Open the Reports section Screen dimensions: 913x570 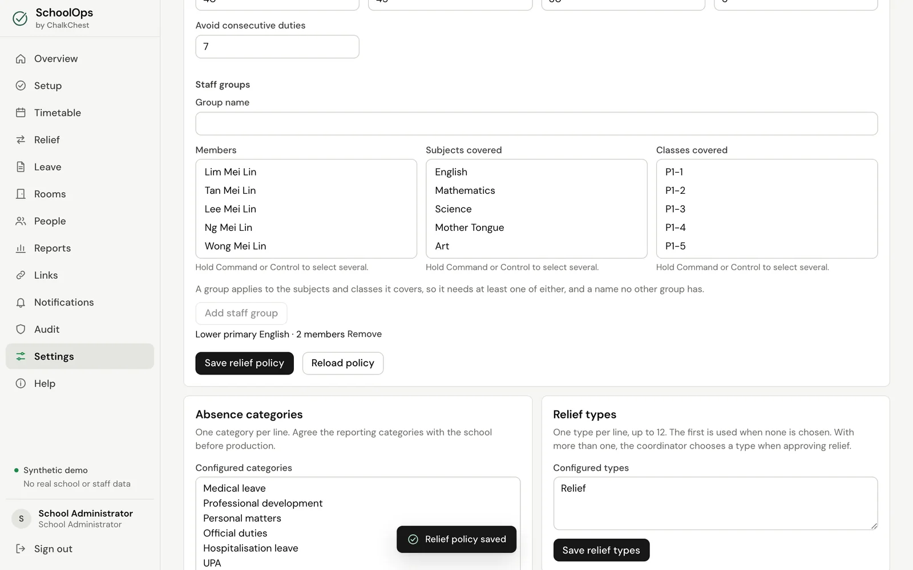(80, 248)
